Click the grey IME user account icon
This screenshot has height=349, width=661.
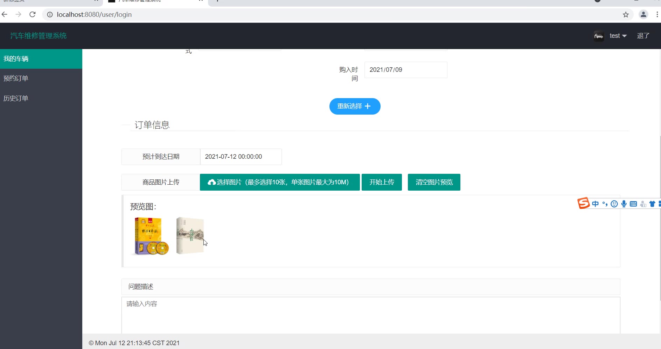tap(643, 204)
